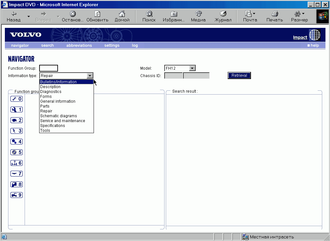The height and width of the screenshot is (241, 330).
Task: Click the Internet Explorer title bar icon
Action: [5, 5]
